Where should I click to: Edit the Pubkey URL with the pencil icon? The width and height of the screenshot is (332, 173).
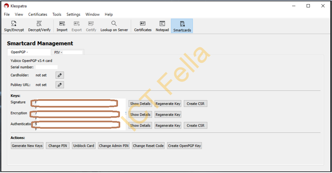[x=60, y=85]
